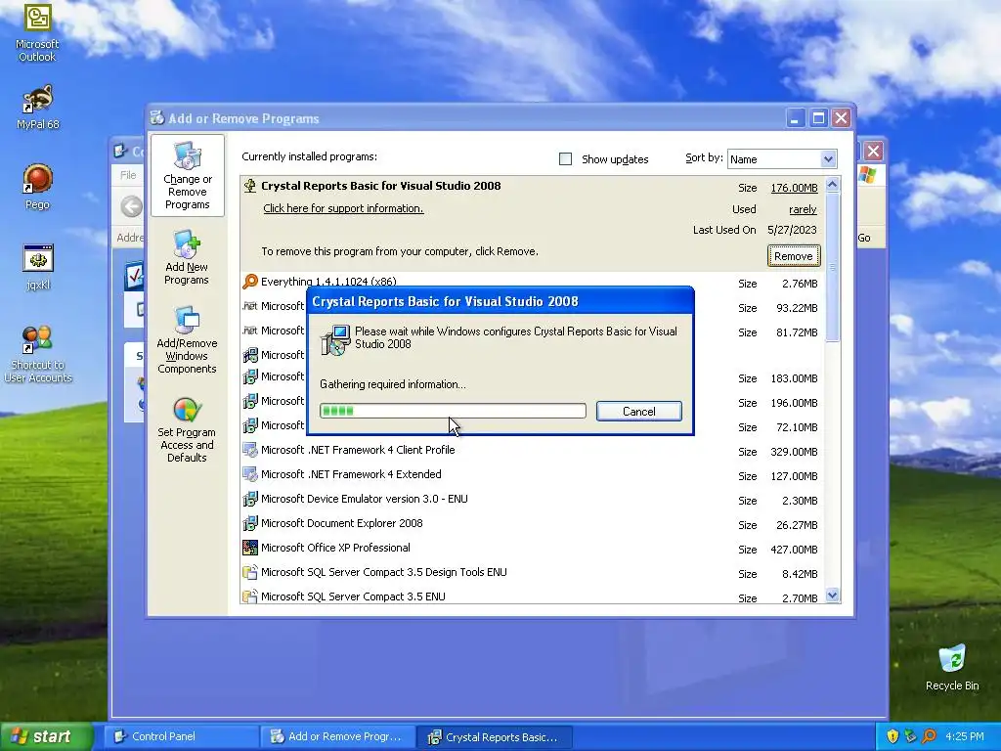Click Back arrow in Control Panel window
The height and width of the screenshot is (751, 1001).
point(132,206)
